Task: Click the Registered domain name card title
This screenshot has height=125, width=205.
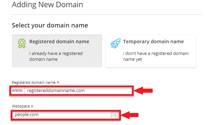Action: [59, 42]
